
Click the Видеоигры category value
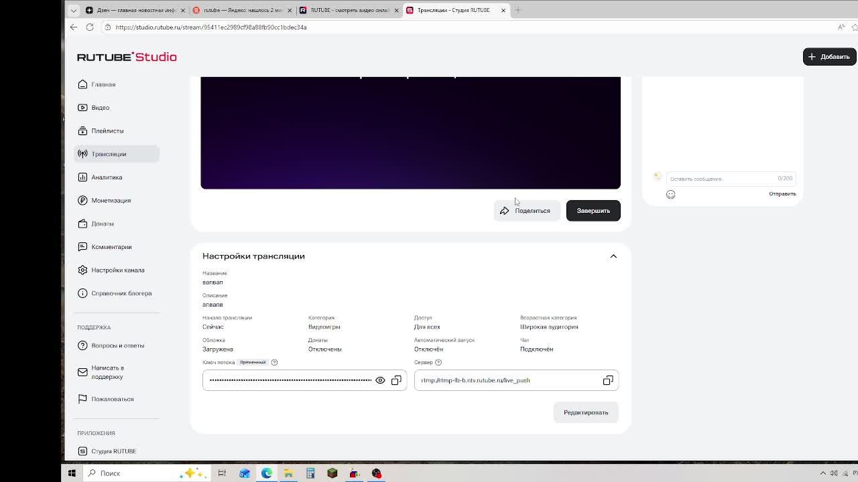[x=324, y=327]
